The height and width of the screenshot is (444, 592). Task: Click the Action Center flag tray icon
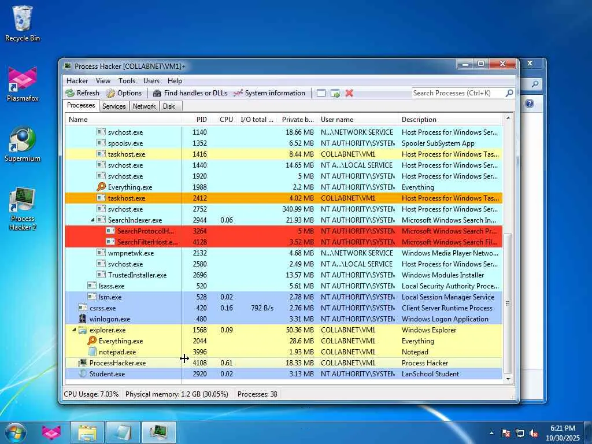tap(505, 434)
